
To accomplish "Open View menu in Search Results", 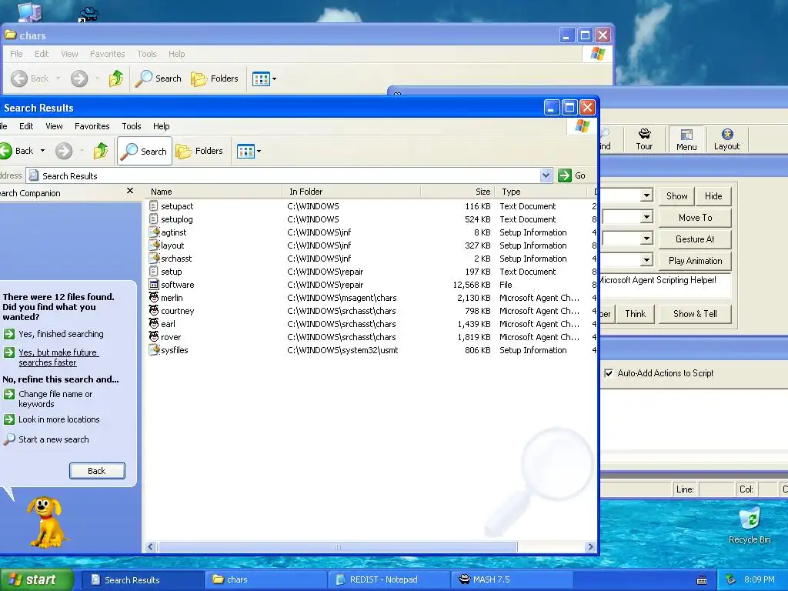I will point(55,126).
